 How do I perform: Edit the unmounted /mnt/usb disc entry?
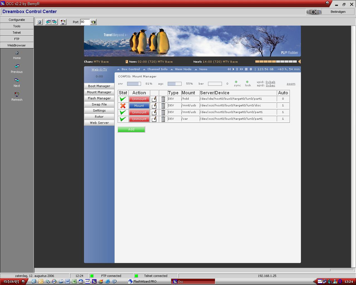click(154, 106)
